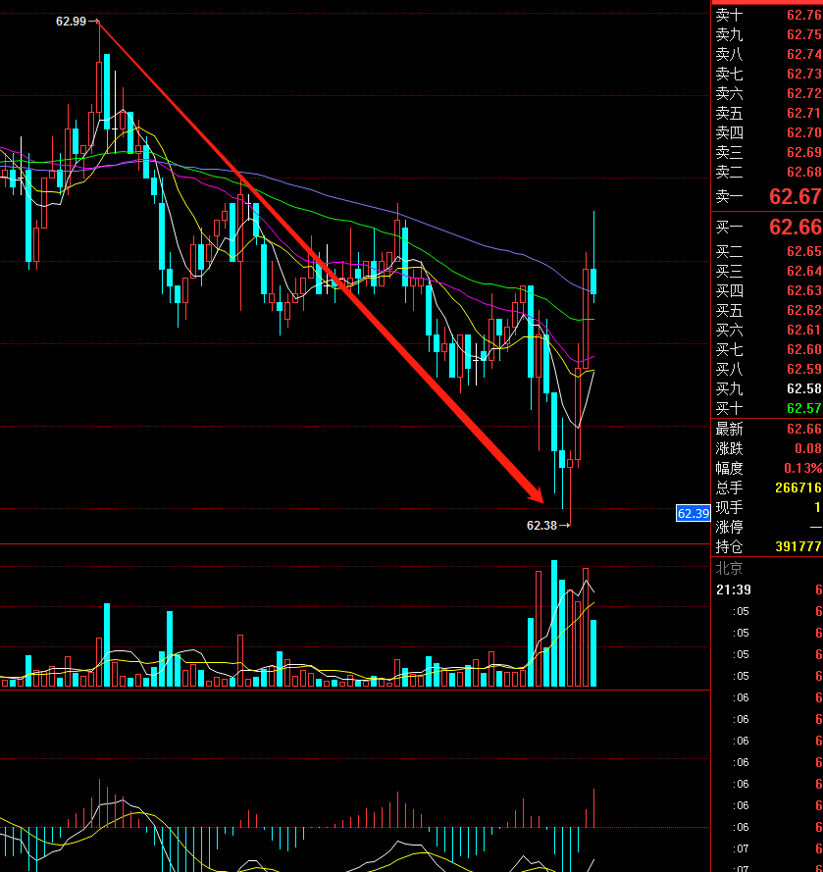The image size is (823, 872).
Task: Click the 买五 label
Action: (729, 310)
